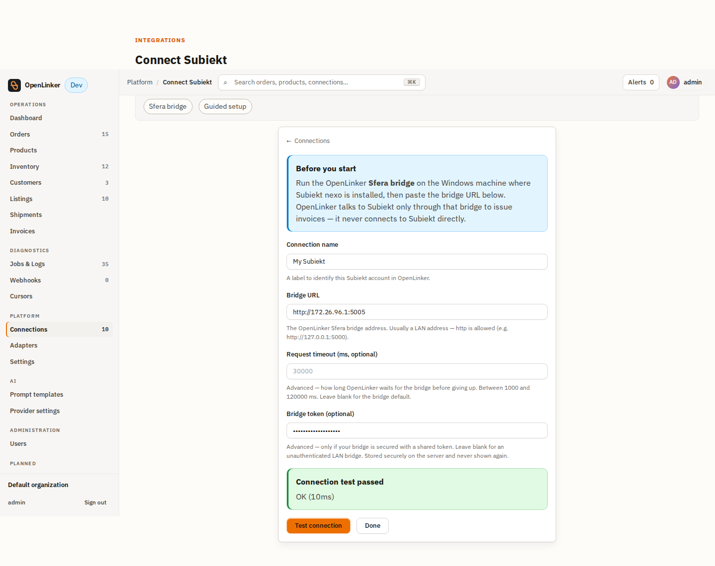Open Adapters page
Screen dimensions: 715x566
coord(60,346)
